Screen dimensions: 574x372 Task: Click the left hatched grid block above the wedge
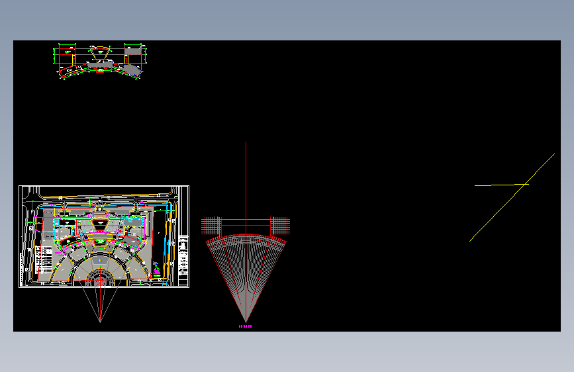pyautogui.click(x=211, y=226)
